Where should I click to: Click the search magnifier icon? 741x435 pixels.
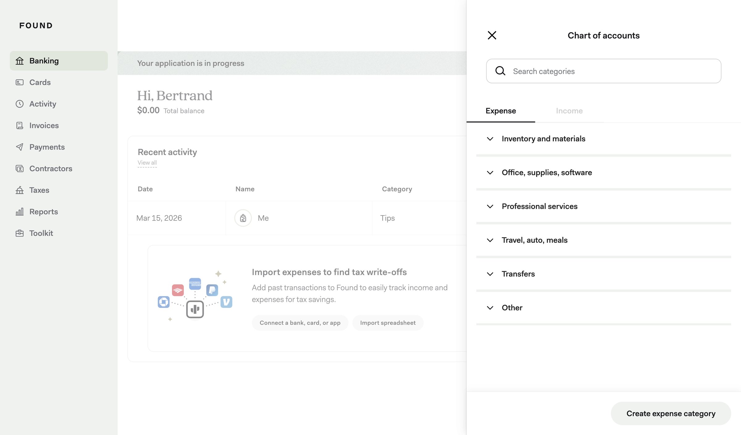click(500, 71)
